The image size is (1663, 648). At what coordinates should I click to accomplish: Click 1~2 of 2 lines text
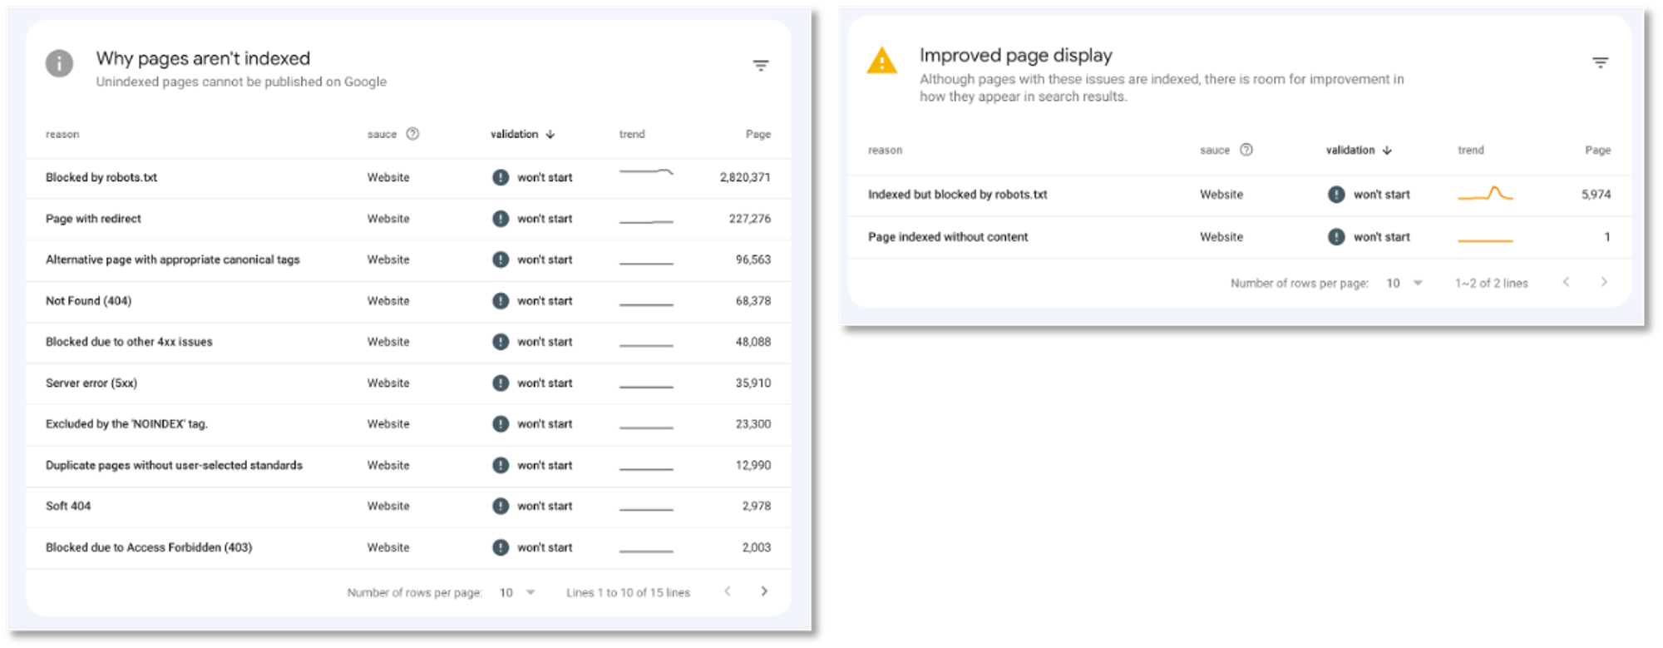point(1491,284)
